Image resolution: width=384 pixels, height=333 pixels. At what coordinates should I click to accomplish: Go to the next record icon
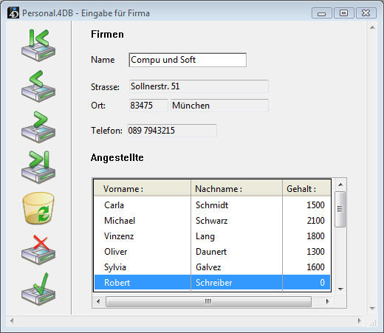pyautogui.click(x=38, y=127)
